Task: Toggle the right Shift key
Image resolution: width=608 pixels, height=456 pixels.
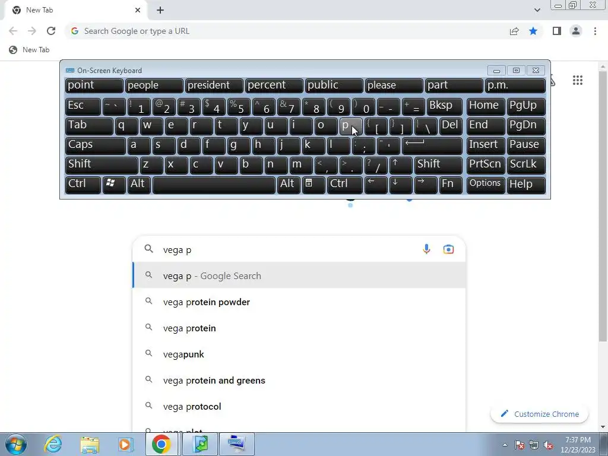Action: pyautogui.click(x=438, y=165)
